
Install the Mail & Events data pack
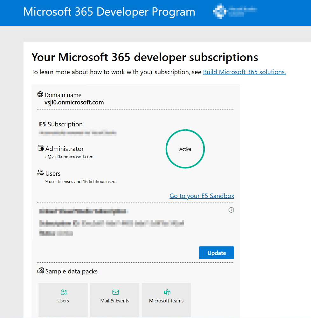115,300
